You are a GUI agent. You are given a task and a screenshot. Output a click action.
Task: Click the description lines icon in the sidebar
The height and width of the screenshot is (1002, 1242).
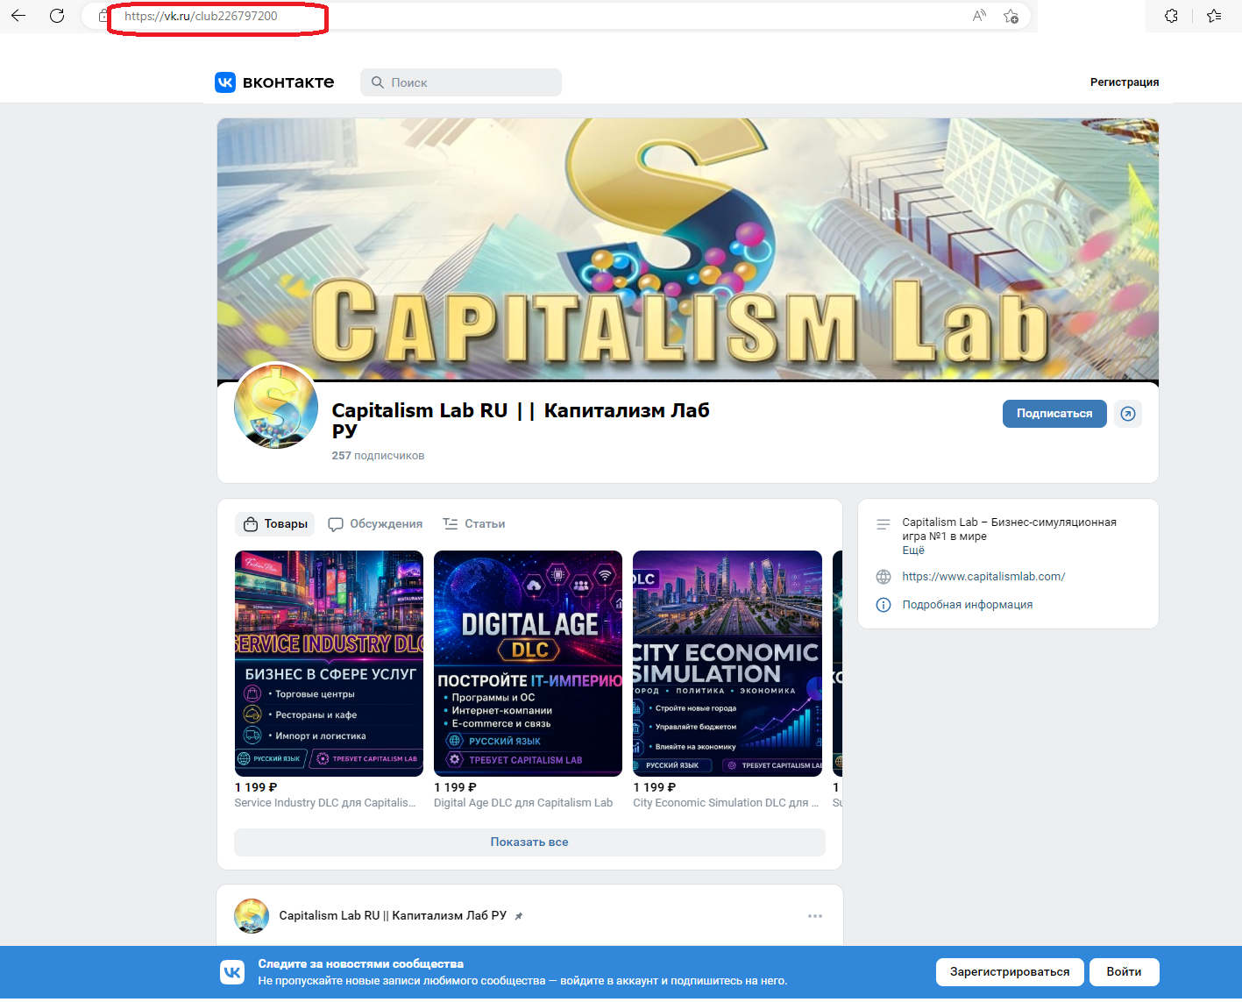pyautogui.click(x=884, y=524)
